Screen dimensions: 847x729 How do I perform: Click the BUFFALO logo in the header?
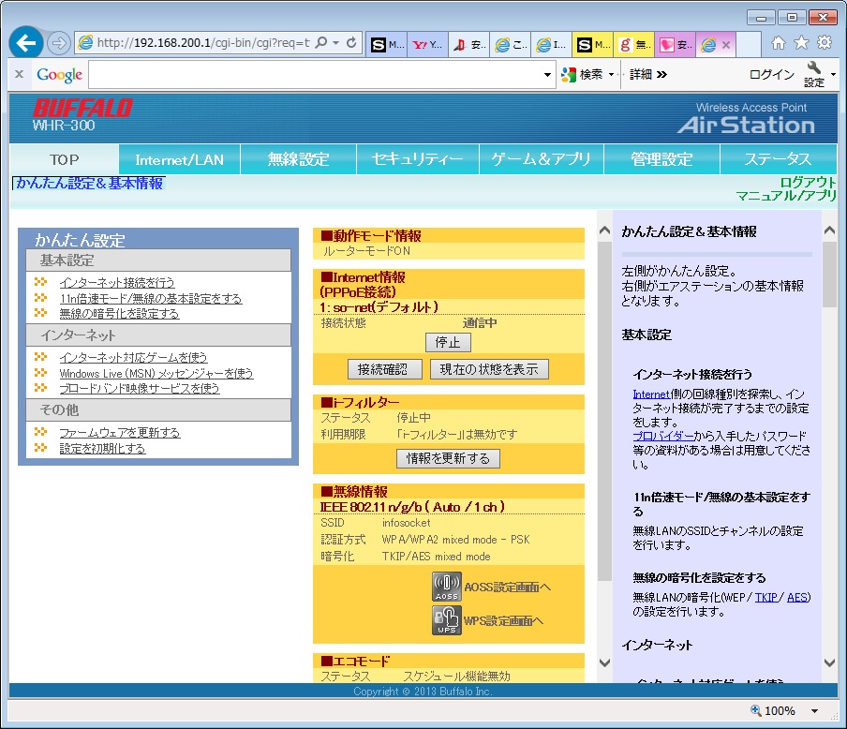[82, 109]
